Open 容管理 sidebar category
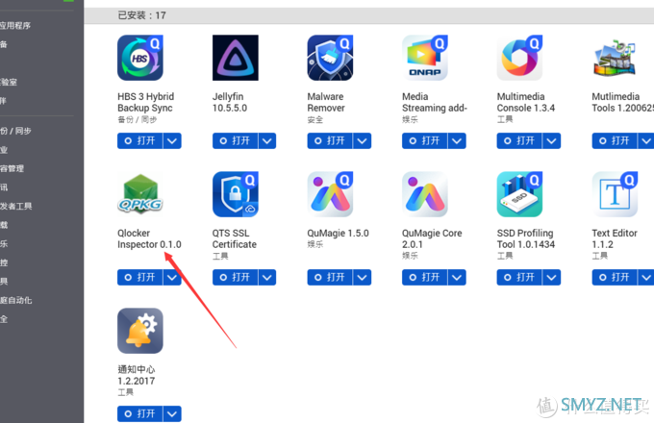Viewport: 654px width, 423px height. click(13, 168)
